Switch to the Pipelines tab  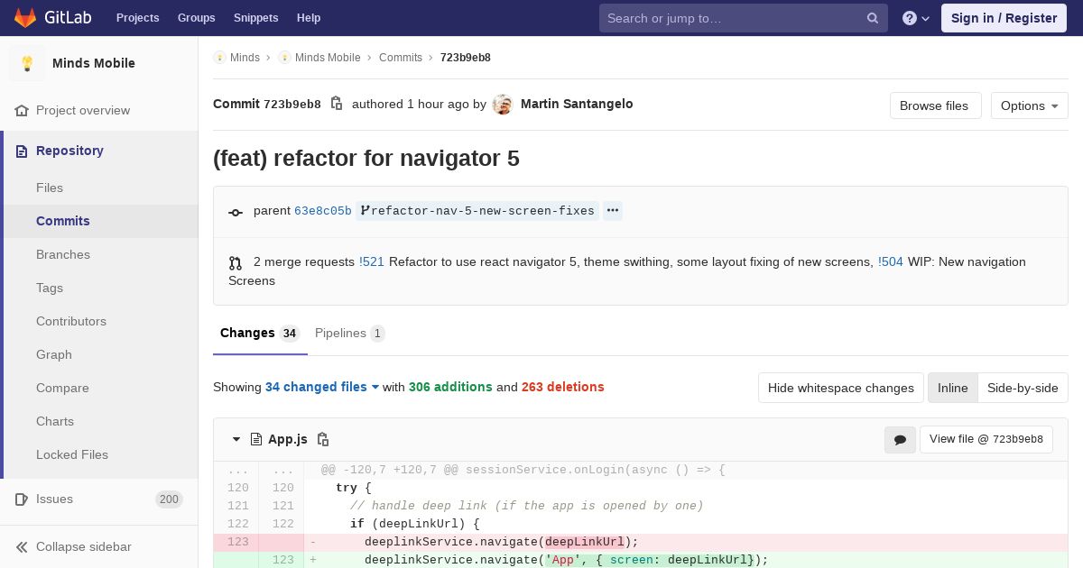[x=350, y=334]
